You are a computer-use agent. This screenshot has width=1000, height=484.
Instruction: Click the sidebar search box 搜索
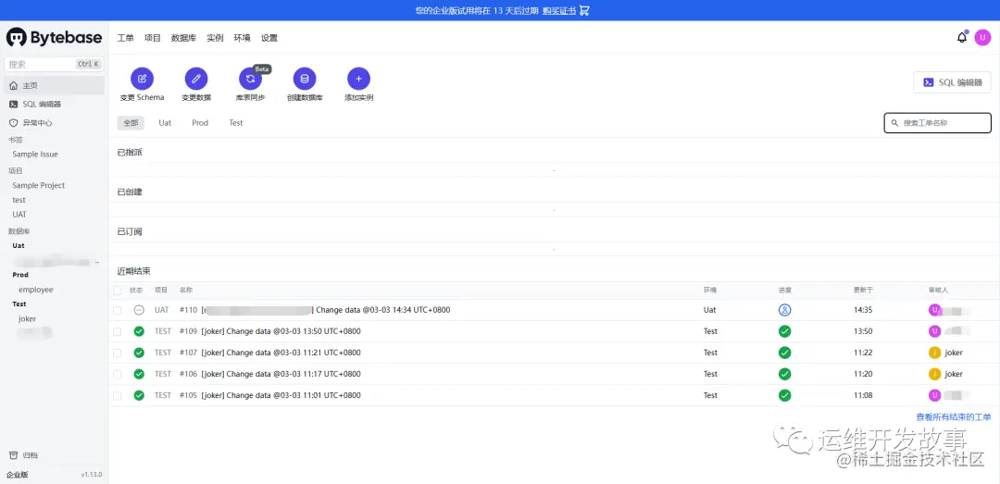55,65
